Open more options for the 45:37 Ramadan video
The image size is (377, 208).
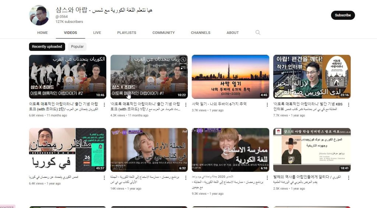104,178
